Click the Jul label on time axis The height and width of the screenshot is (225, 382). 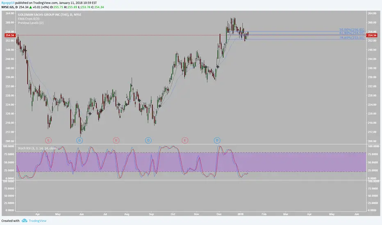tap(105, 214)
